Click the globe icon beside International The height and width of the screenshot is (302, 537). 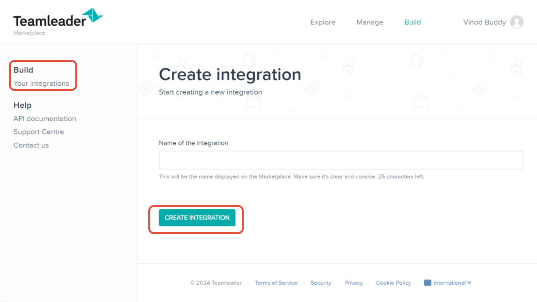click(x=428, y=283)
